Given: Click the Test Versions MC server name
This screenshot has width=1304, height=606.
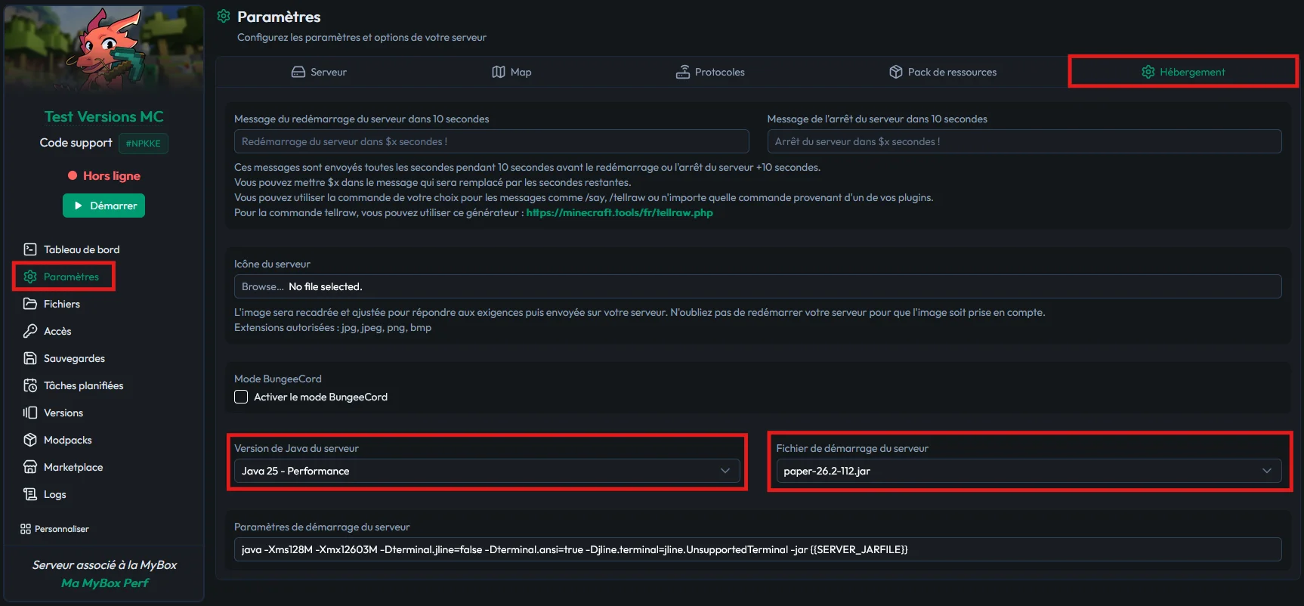Looking at the screenshot, I should [104, 116].
